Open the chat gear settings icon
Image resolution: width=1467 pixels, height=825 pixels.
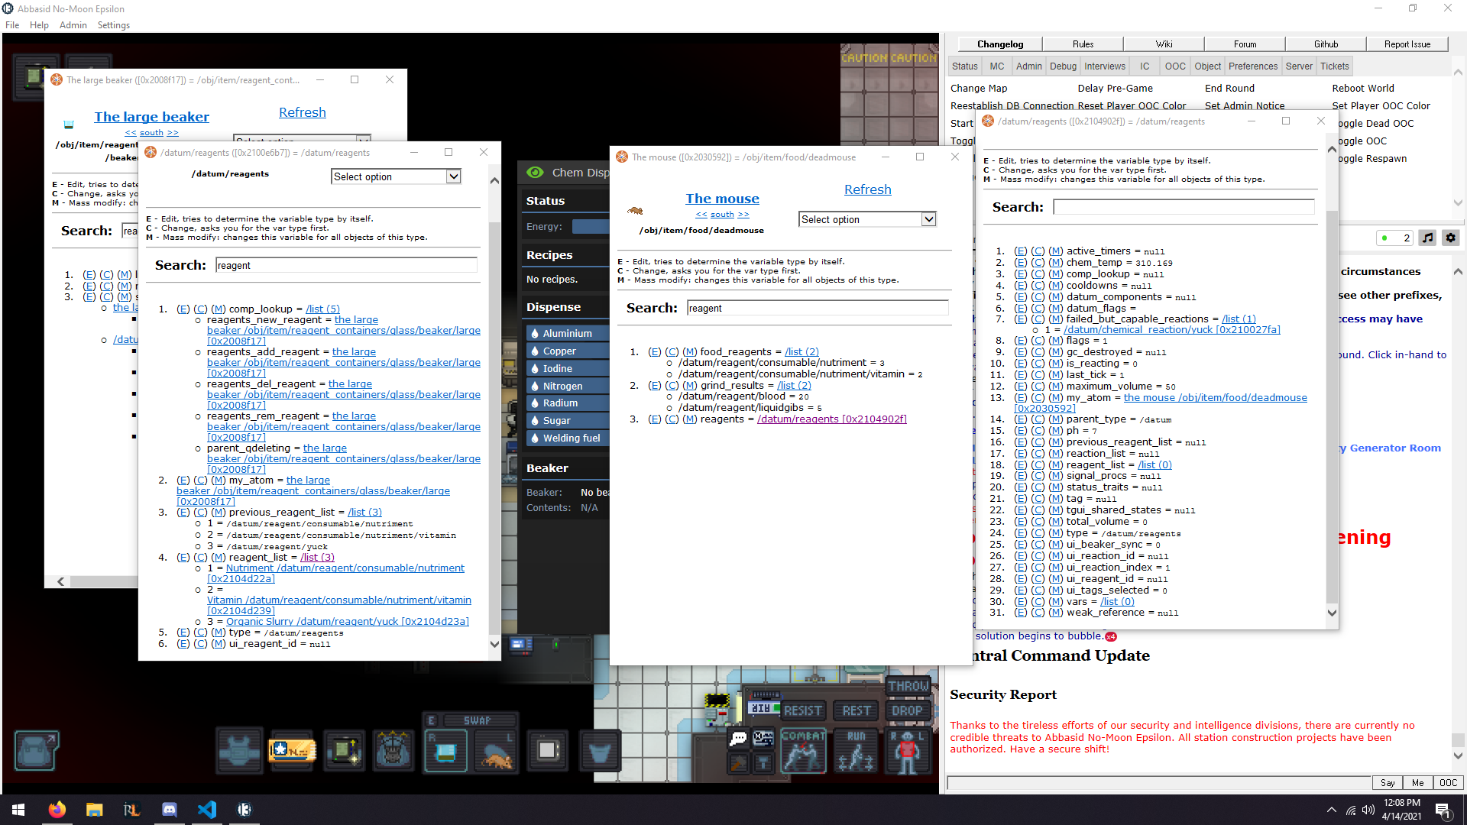pos(1451,238)
